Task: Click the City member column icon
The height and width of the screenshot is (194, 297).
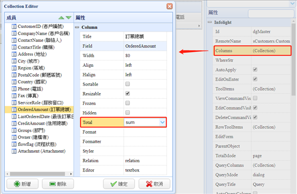Action: (x=14, y=61)
